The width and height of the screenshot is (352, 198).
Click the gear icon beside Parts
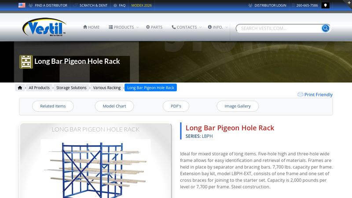coord(148,27)
